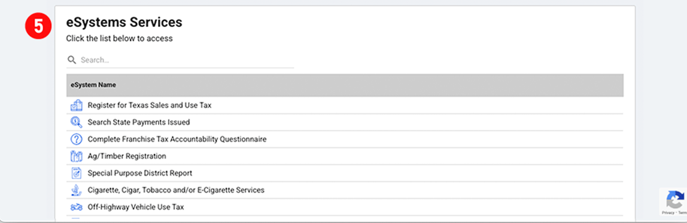Click the search magnifying glass icon

tap(72, 60)
